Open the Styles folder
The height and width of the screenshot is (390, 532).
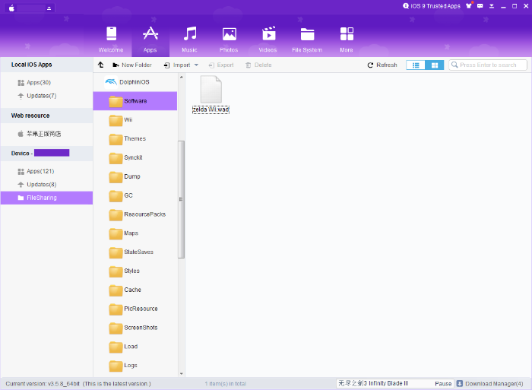pyautogui.click(x=135, y=271)
